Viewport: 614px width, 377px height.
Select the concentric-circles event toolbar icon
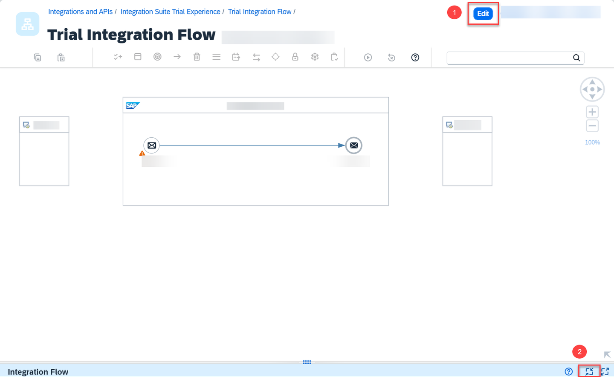pyautogui.click(x=157, y=57)
